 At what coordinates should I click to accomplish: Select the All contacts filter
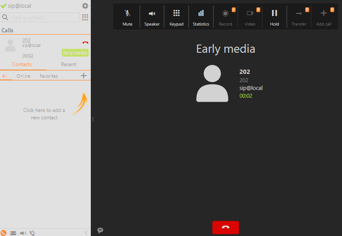click(5, 76)
